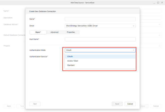Click the Host Name input field

tap(100, 39)
